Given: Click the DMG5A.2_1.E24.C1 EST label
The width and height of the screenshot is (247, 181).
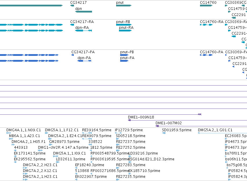Looking at the screenshot, I should (65, 136).
